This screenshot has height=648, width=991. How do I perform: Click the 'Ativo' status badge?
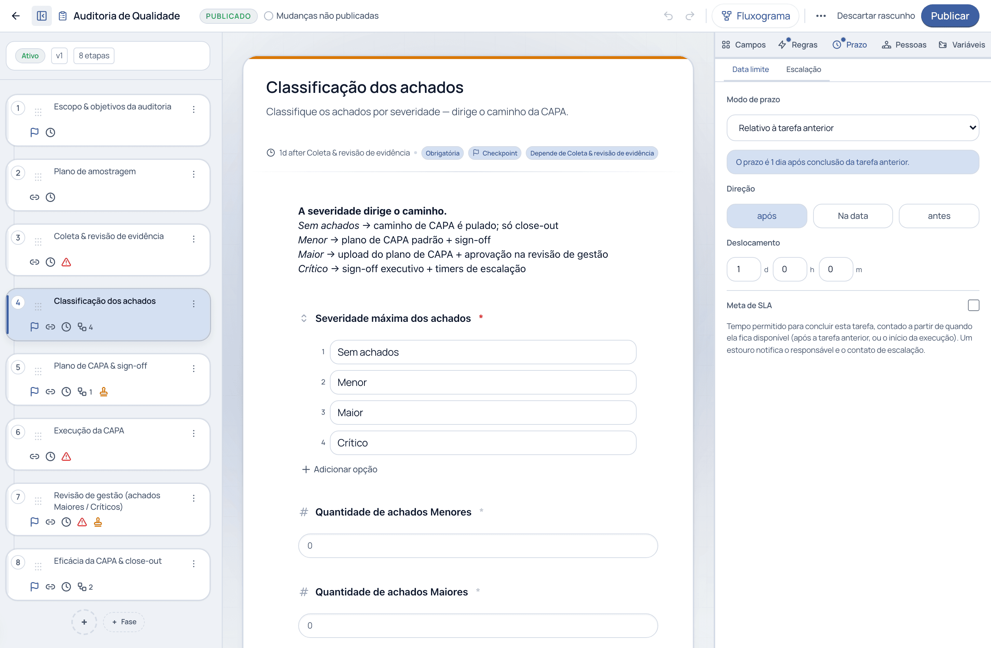click(30, 56)
